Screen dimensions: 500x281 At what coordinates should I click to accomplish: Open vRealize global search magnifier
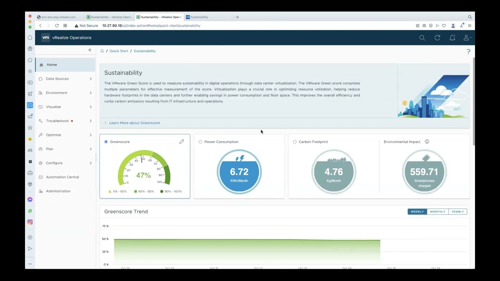pos(422,38)
